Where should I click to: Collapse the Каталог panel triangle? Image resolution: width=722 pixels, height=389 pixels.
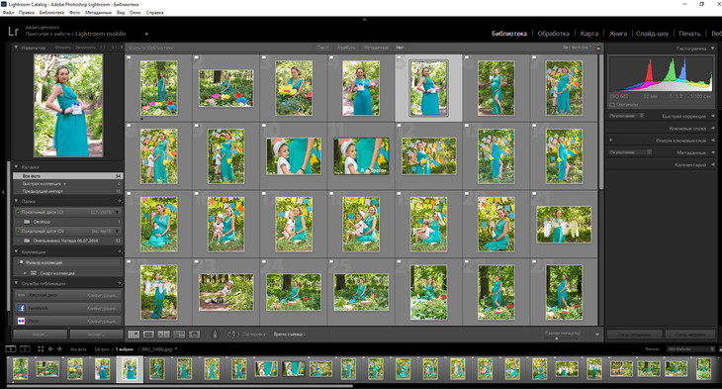pyautogui.click(x=16, y=167)
